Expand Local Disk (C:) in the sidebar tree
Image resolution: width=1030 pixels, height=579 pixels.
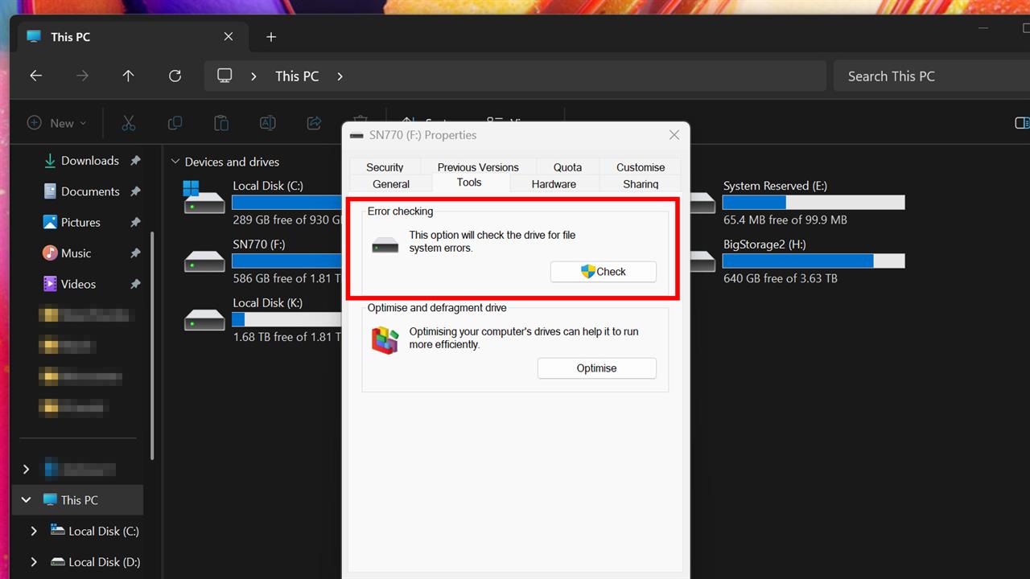[34, 531]
